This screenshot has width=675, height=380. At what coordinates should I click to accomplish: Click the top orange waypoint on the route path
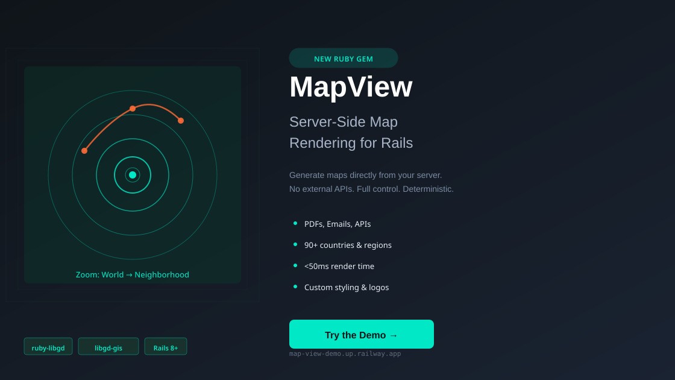133,109
